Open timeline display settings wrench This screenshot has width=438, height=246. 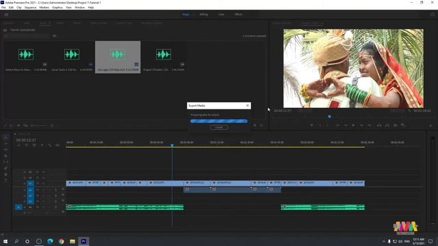coord(50,146)
